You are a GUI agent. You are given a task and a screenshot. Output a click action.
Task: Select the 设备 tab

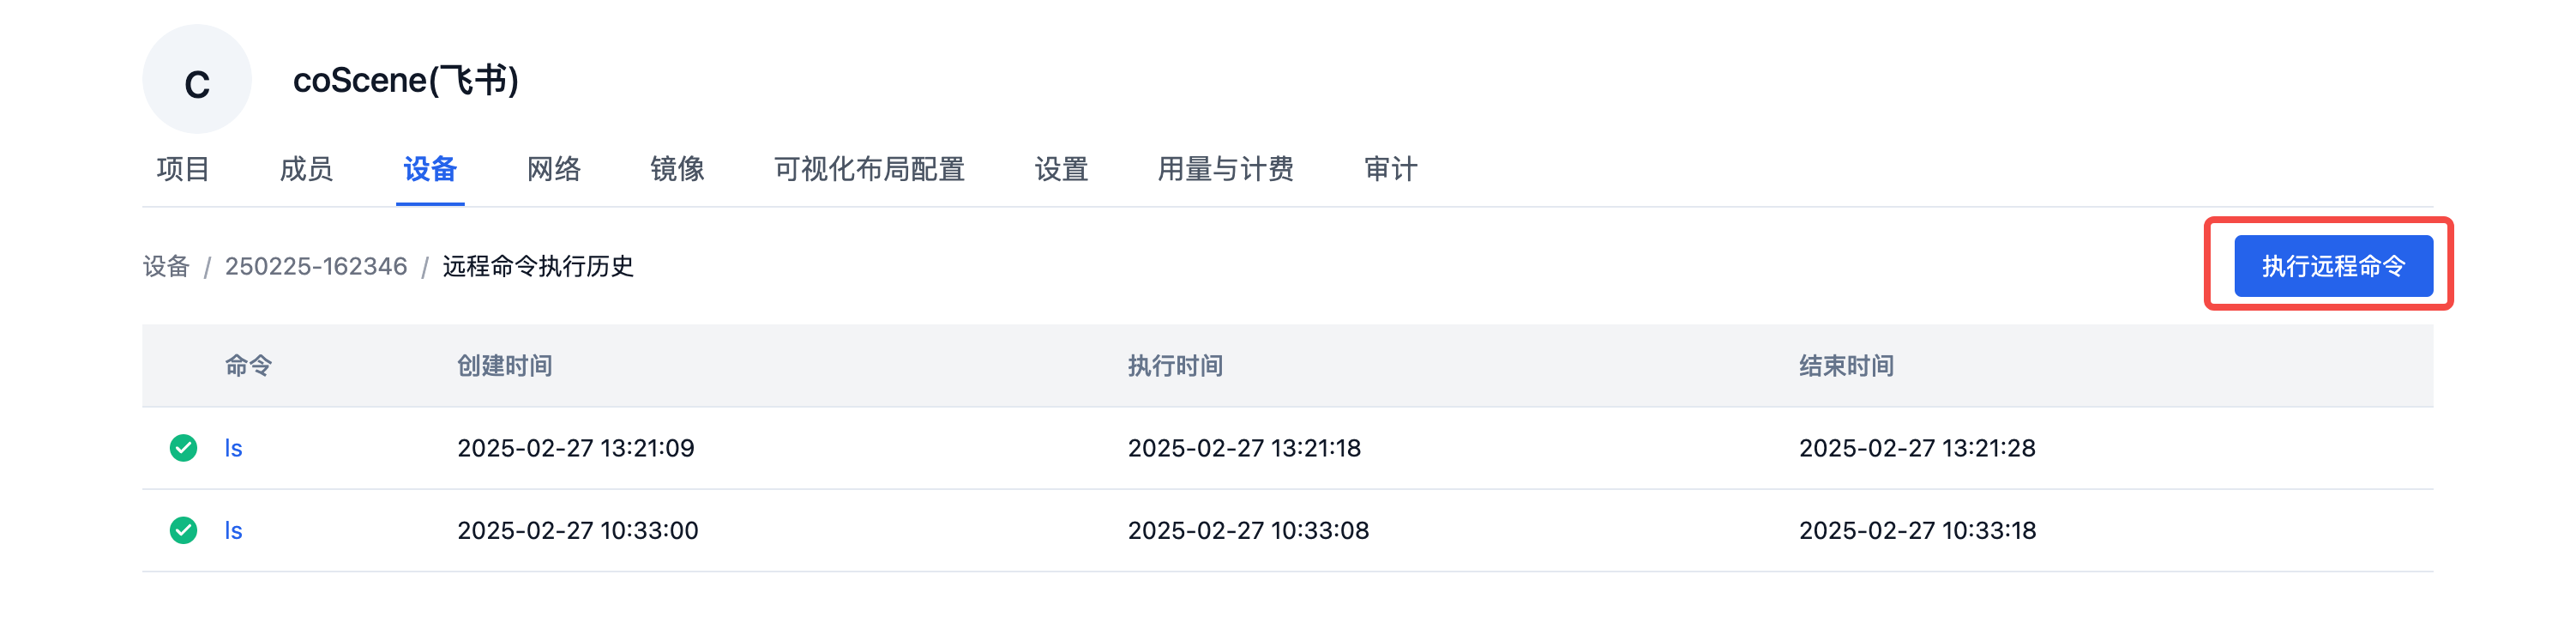(x=430, y=169)
